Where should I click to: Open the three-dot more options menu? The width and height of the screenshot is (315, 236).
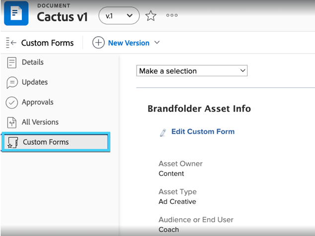[172, 15]
